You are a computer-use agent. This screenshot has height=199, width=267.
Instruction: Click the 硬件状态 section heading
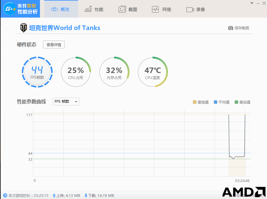coord(27,45)
